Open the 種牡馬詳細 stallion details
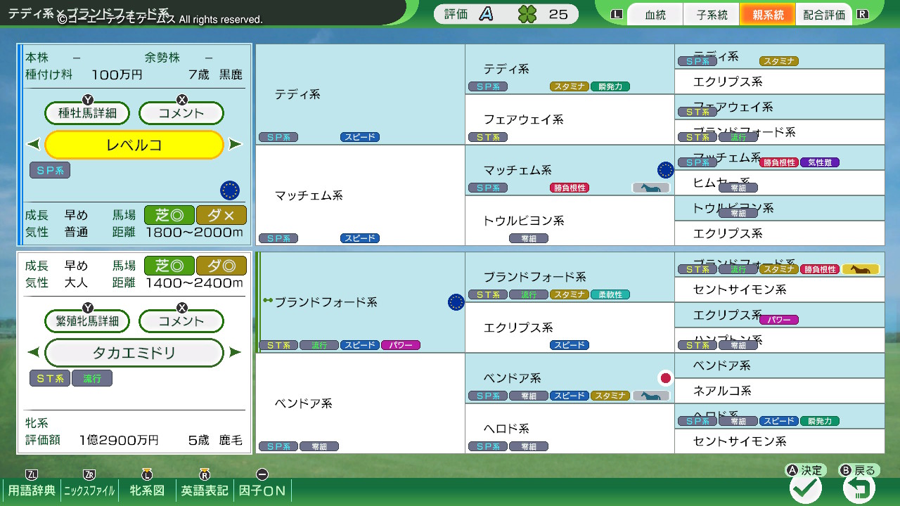Screen dimensions: 900x506 click(89, 113)
